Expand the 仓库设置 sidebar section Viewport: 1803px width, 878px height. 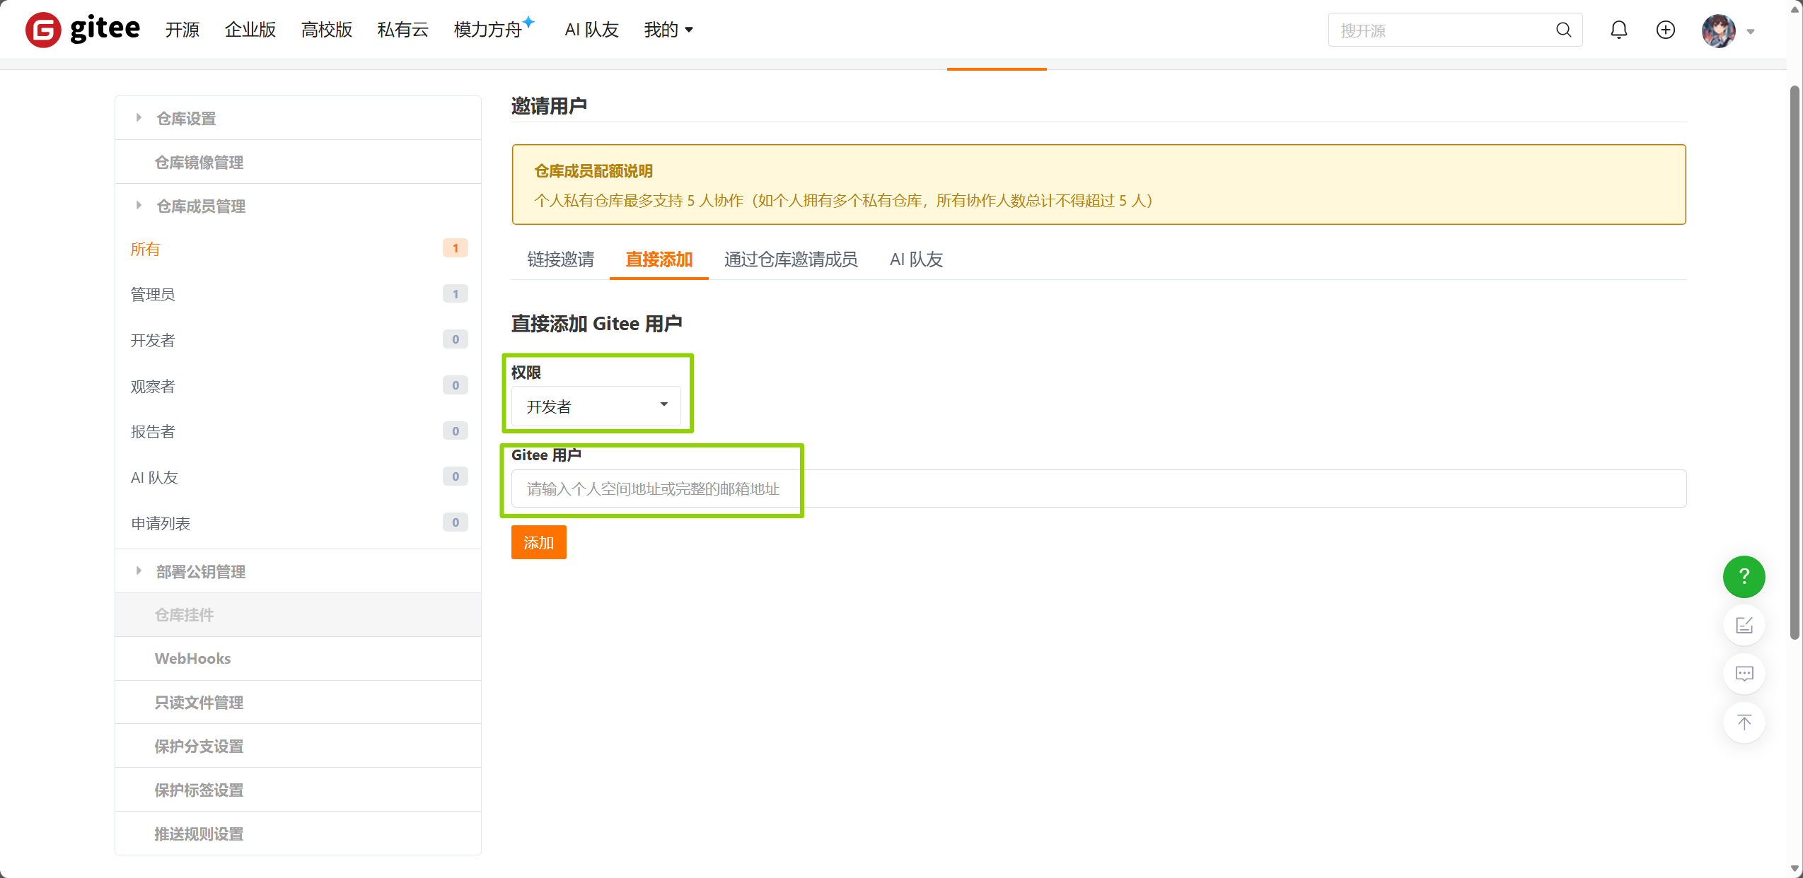coord(186,118)
